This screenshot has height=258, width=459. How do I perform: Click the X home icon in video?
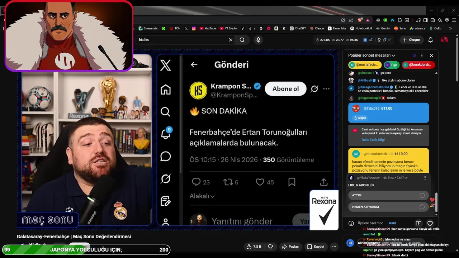point(165,89)
